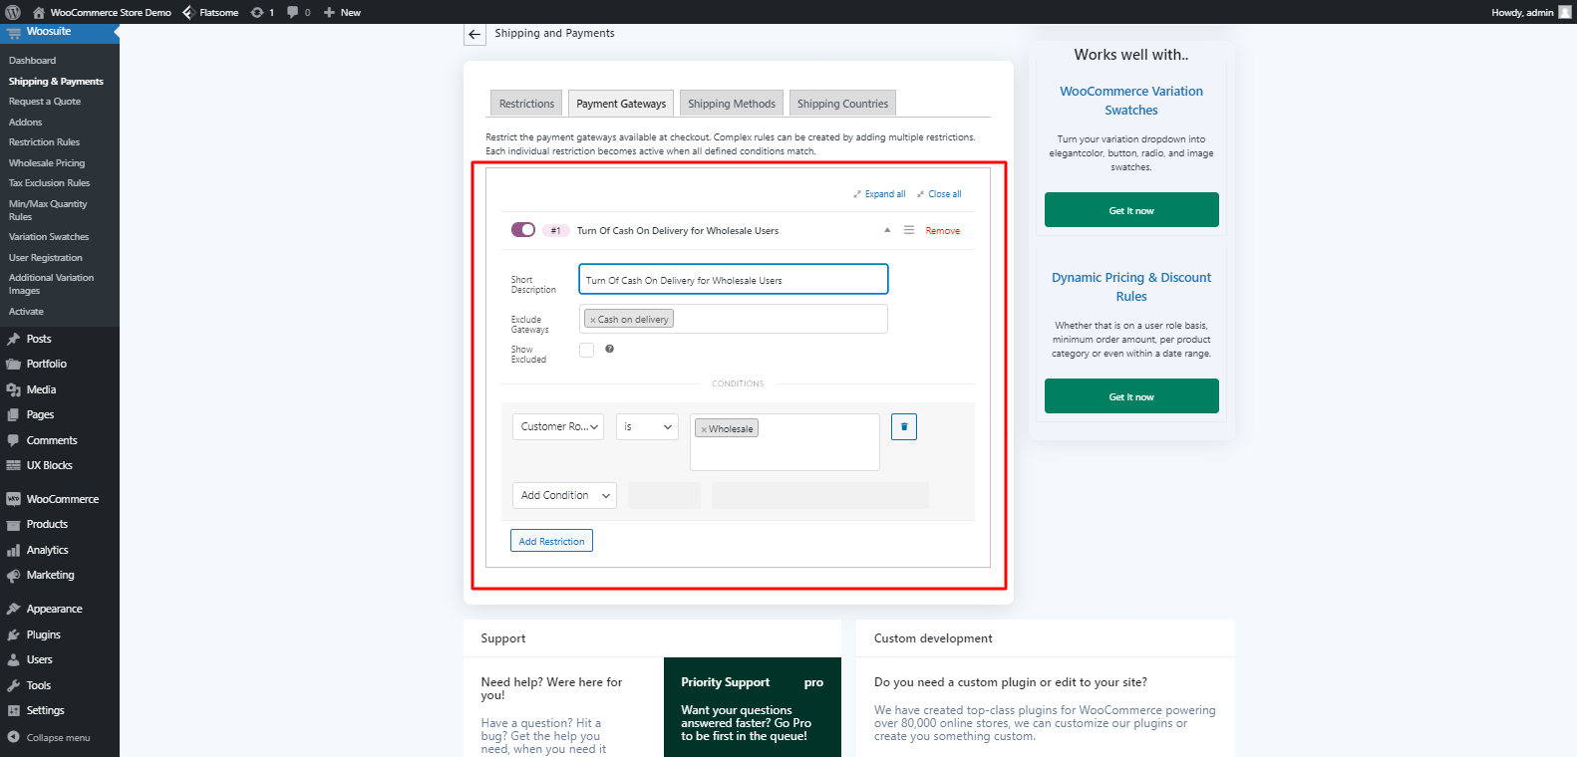1577x757 pixels.
Task: Click the Add Restriction button
Action: [551, 541]
